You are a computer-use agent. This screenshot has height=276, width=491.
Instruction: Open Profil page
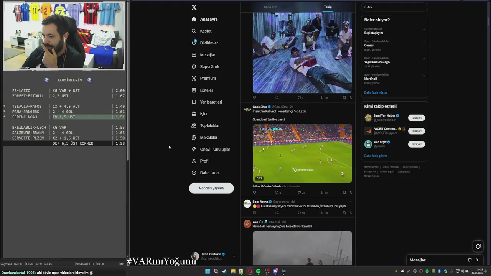200,161
